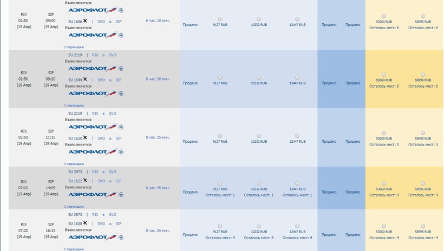Choose 58595 RUB fare for 16:15 arrival
Screen dimensions: 444x251
[x=422, y=226]
